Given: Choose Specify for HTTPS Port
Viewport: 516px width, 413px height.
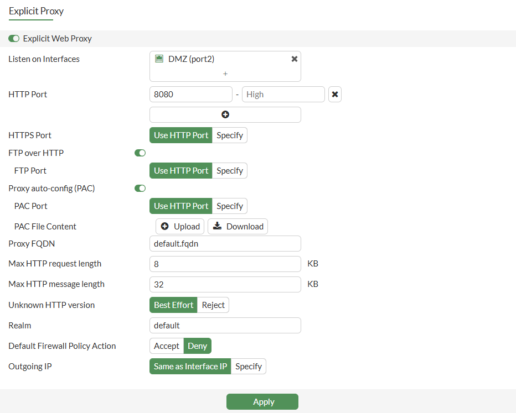Looking at the screenshot, I should [x=230, y=135].
